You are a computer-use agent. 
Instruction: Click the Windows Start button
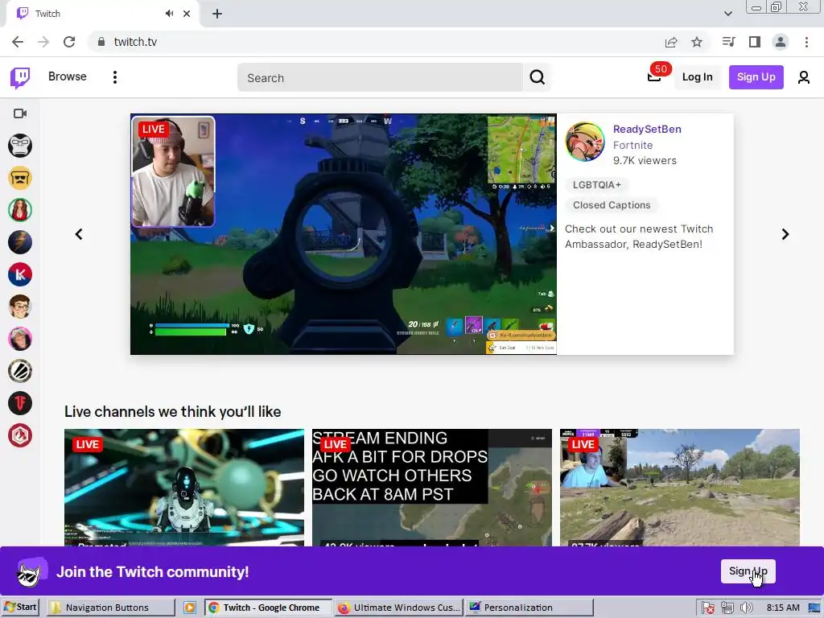pos(20,608)
